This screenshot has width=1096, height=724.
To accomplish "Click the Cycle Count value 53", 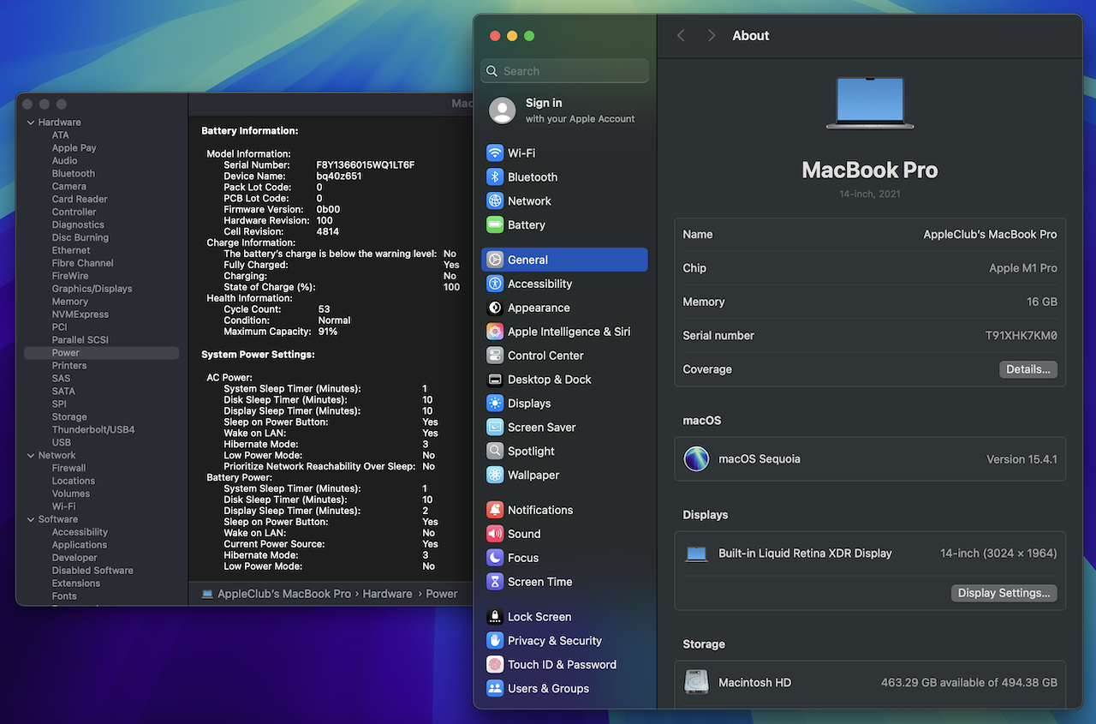I will (x=324, y=309).
